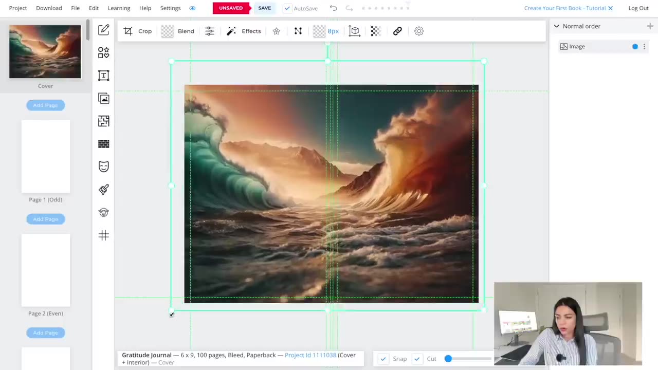Add a new layer with the plus icon
Screen dimensions: 658x370
(x=650, y=26)
